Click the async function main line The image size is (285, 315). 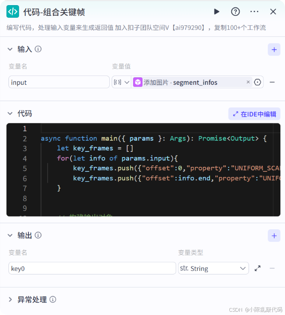(x=154, y=138)
